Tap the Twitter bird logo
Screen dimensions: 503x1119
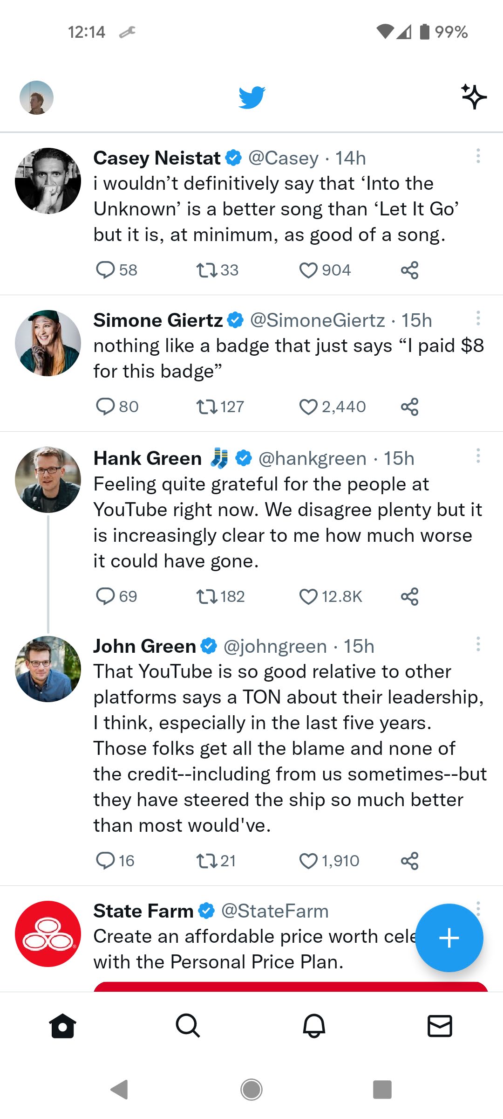pos(251,97)
